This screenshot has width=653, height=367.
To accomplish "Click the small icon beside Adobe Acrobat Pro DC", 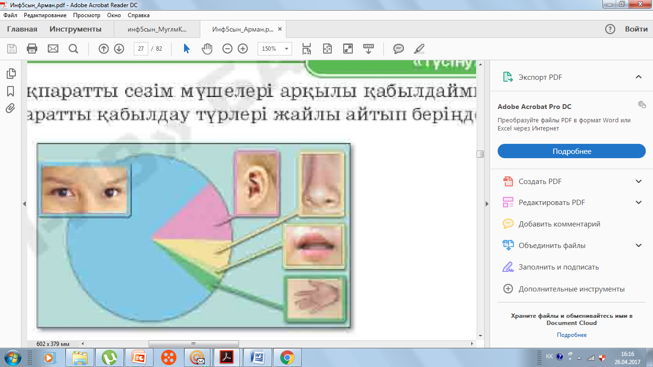I will coord(642,104).
